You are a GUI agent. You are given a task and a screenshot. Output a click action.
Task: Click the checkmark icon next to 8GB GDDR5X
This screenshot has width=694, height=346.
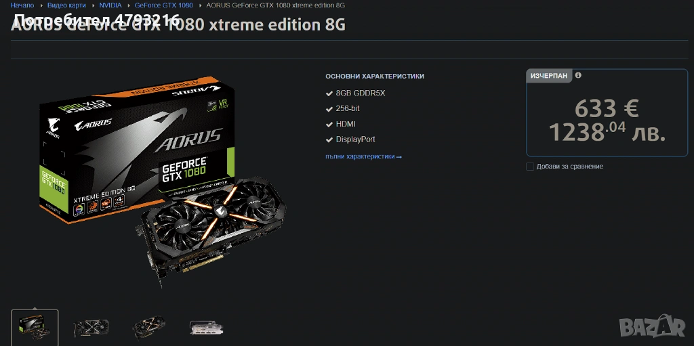[x=329, y=93]
